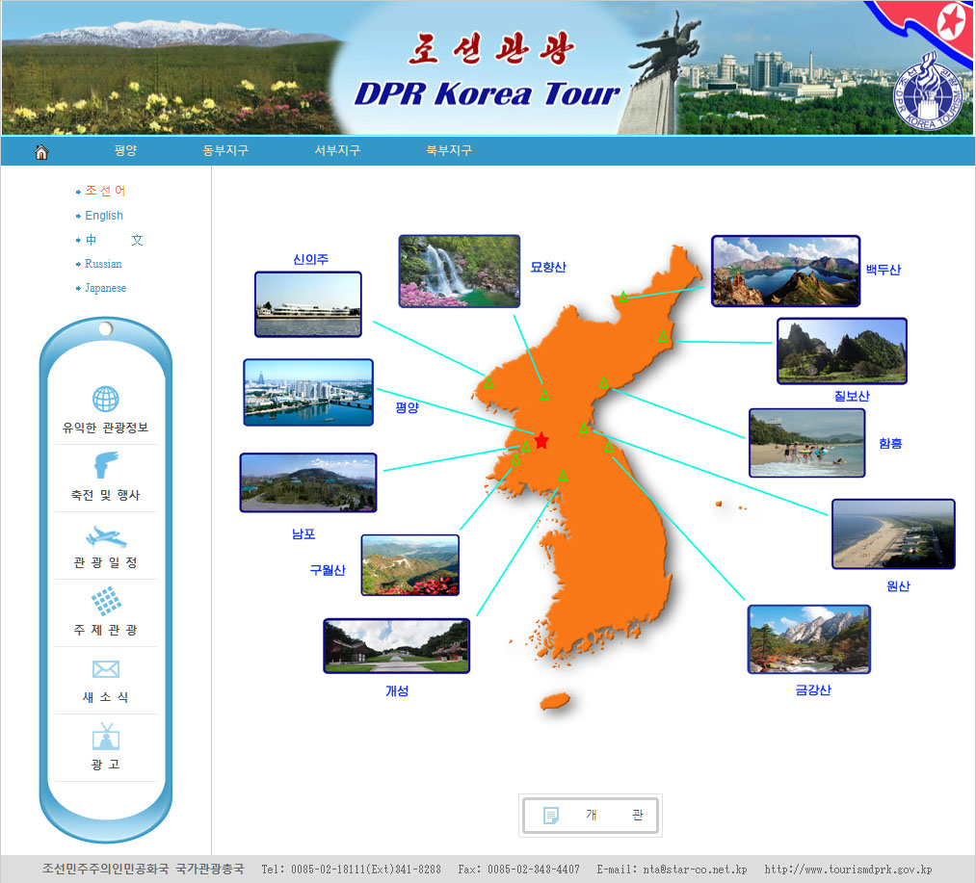Screen dimensions: 976x883
Task: Click the envelope icon for 새소식
Action: pos(105,669)
